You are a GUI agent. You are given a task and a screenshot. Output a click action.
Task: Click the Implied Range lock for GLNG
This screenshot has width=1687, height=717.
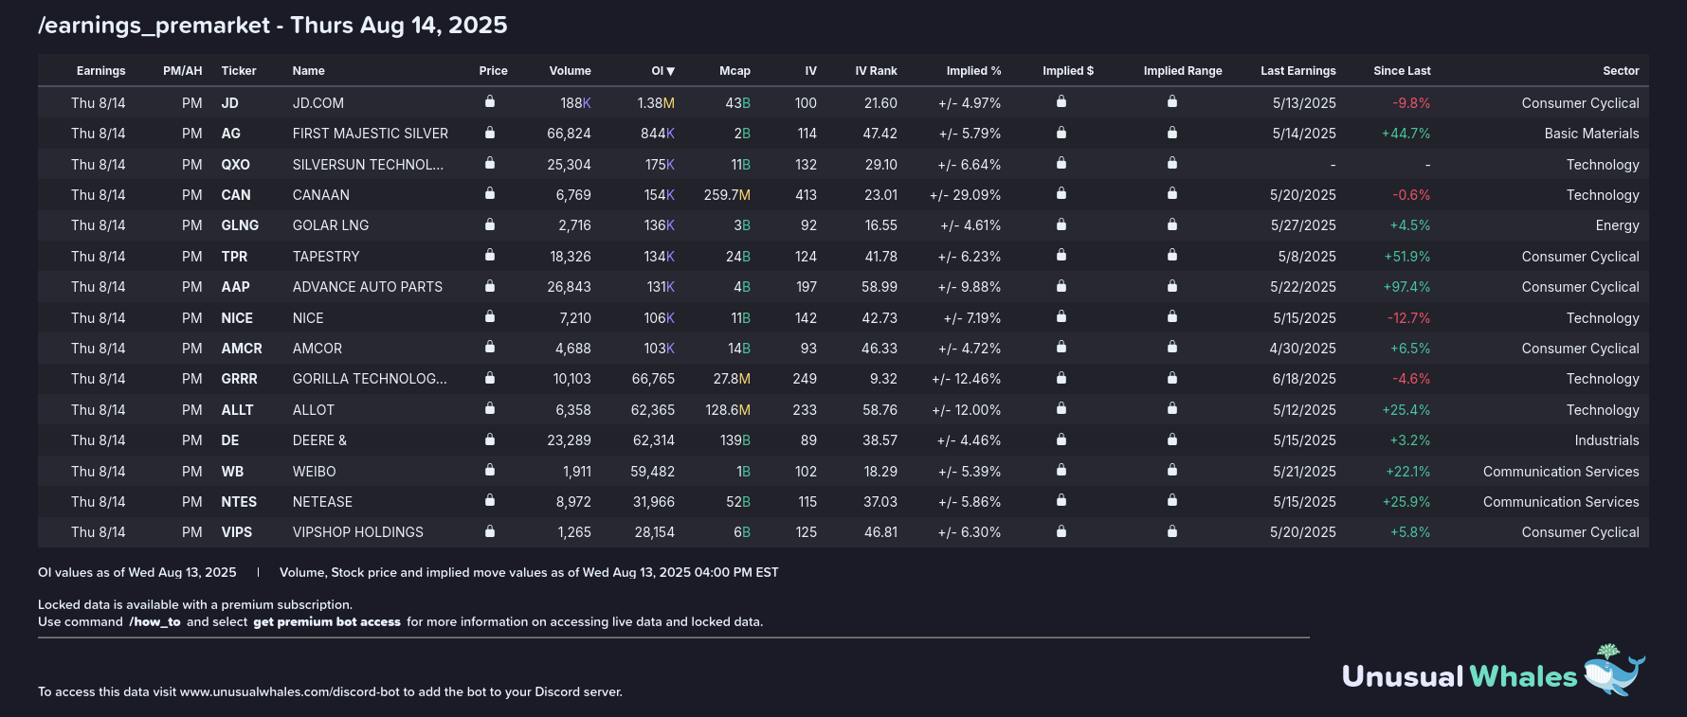pos(1172,224)
